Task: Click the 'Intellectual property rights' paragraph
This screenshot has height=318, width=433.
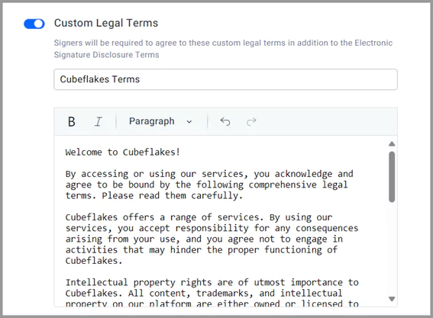Action: (212, 293)
